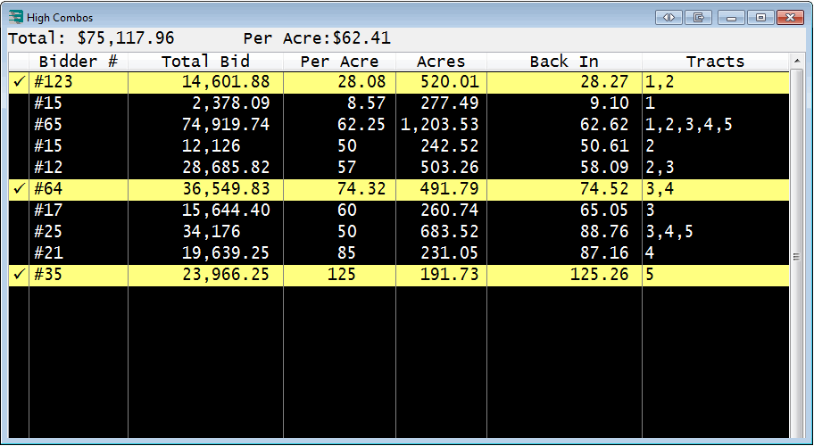Click the Tracts column header

click(x=715, y=62)
